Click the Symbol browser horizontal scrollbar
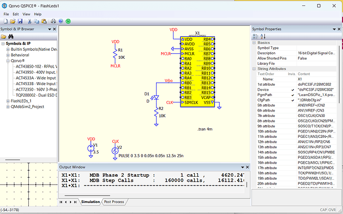 click(13, 160)
